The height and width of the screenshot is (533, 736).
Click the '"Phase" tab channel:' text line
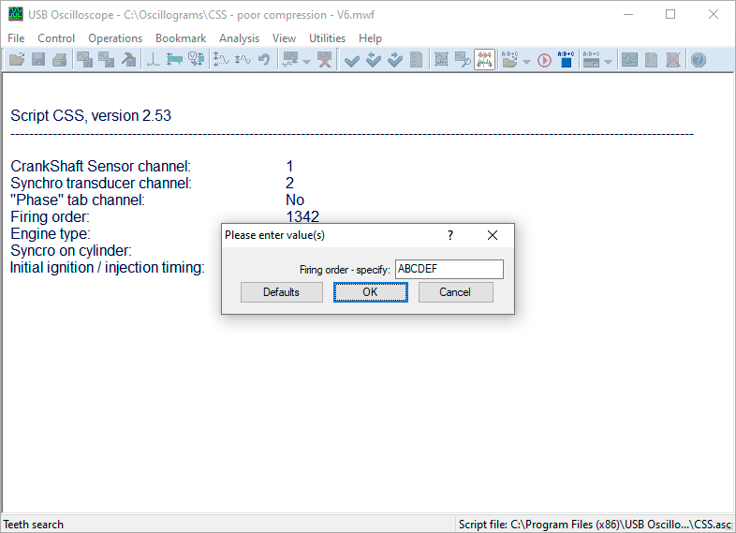78,200
